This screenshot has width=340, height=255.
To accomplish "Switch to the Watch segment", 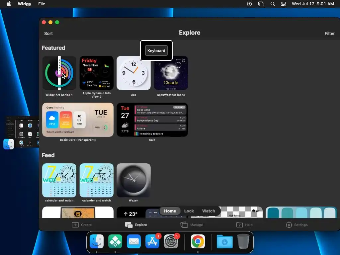I will pos(209,211).
